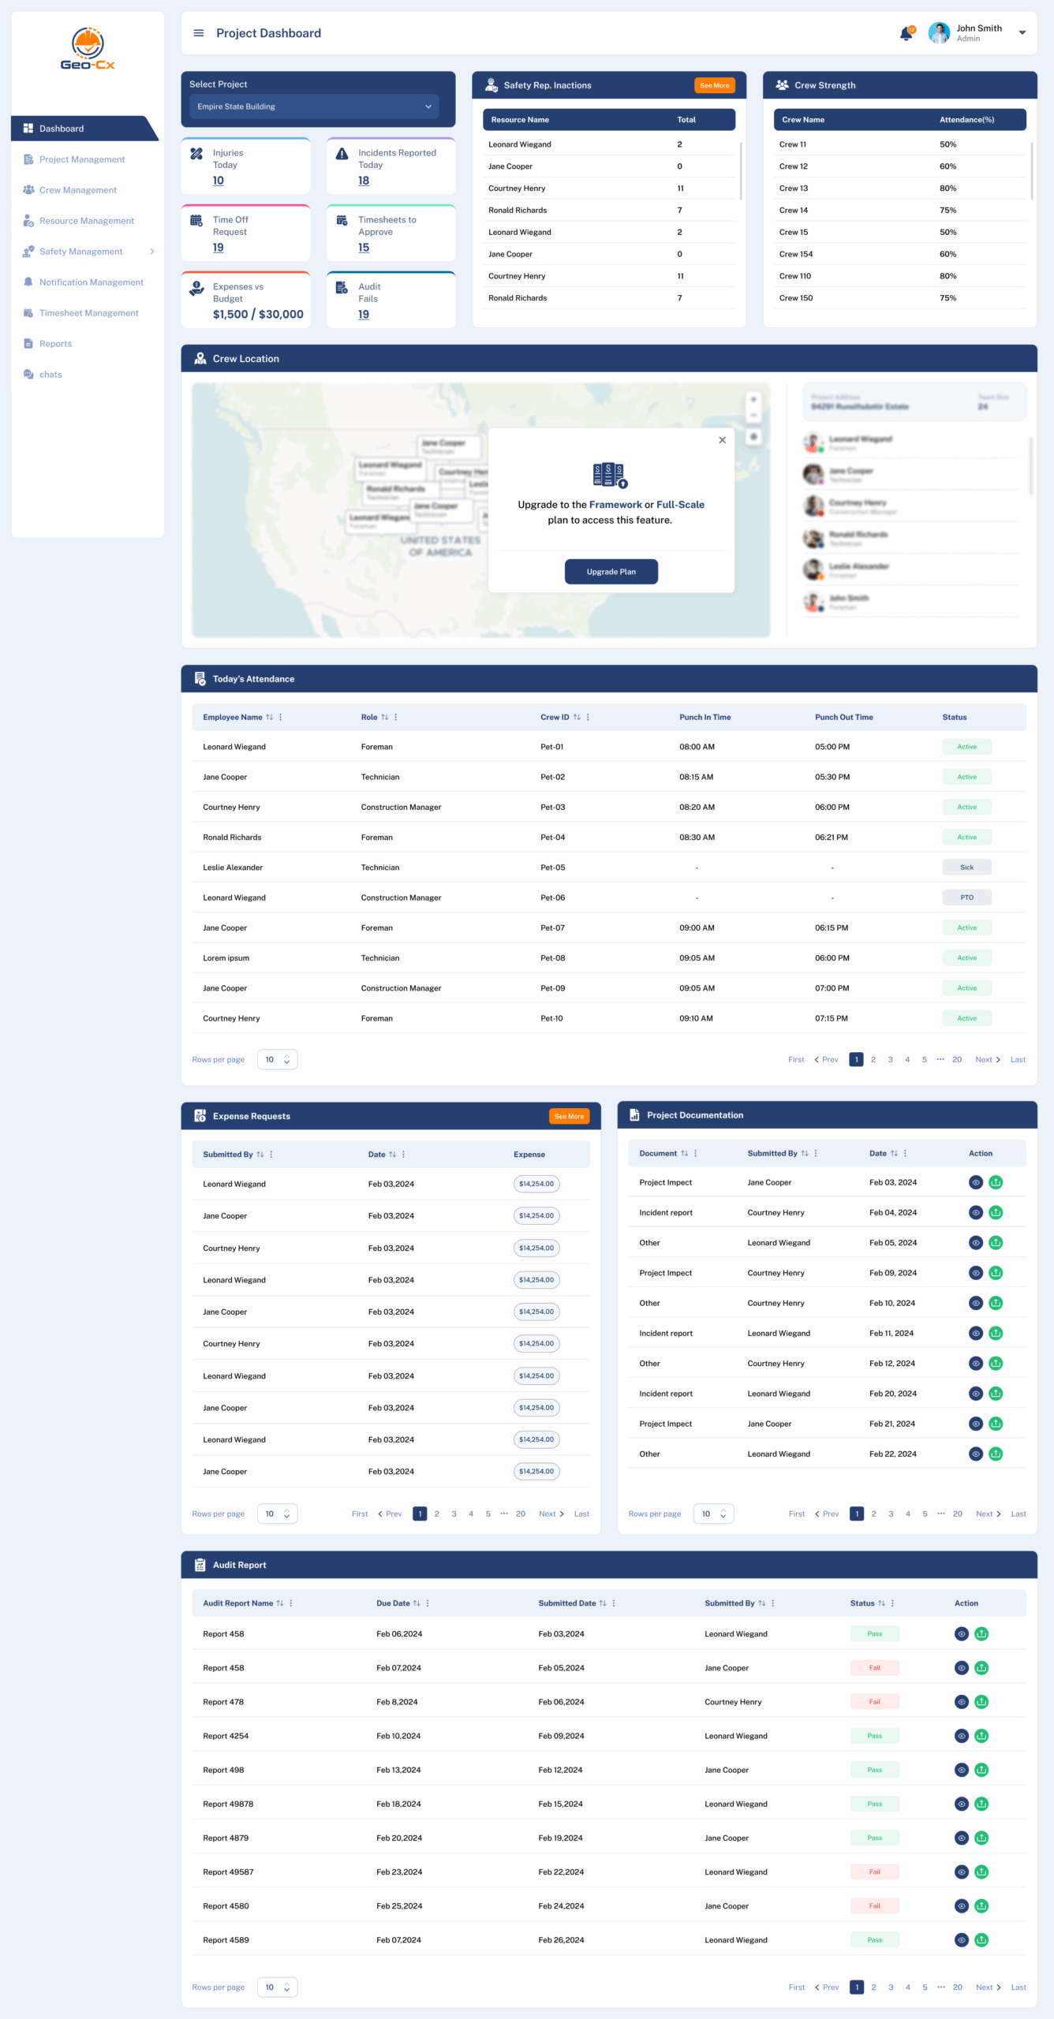Open the hamburger menu beside Project Dashboard
1054x2019 pixels.
(199, 33)
